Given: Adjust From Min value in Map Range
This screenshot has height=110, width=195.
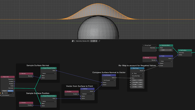Looking at the screenshot, I should click(x=137, y=80).
